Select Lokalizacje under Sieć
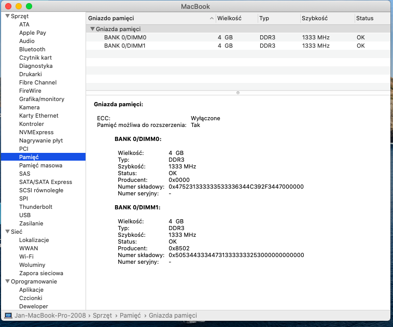393x327 pixels. point(34,240)
